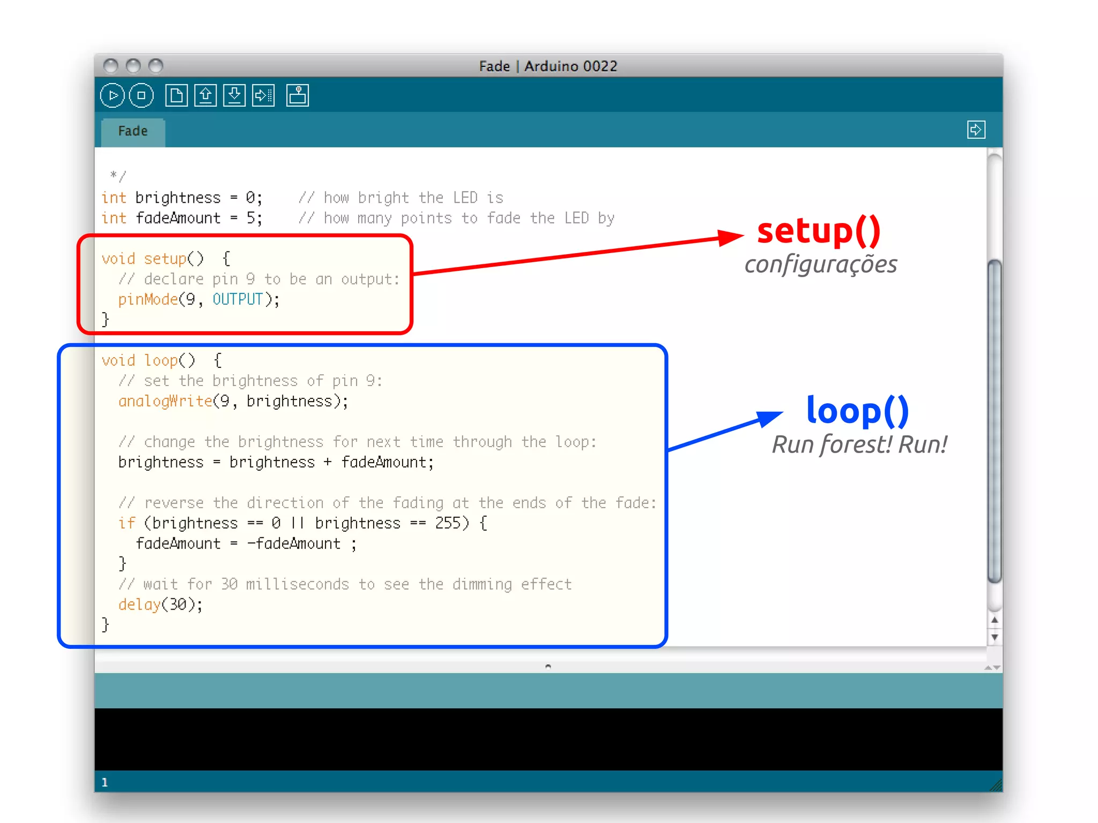Click the small console collapse arrows
1098x823 pixels.
pyautogui.click(x=992, y=668)
